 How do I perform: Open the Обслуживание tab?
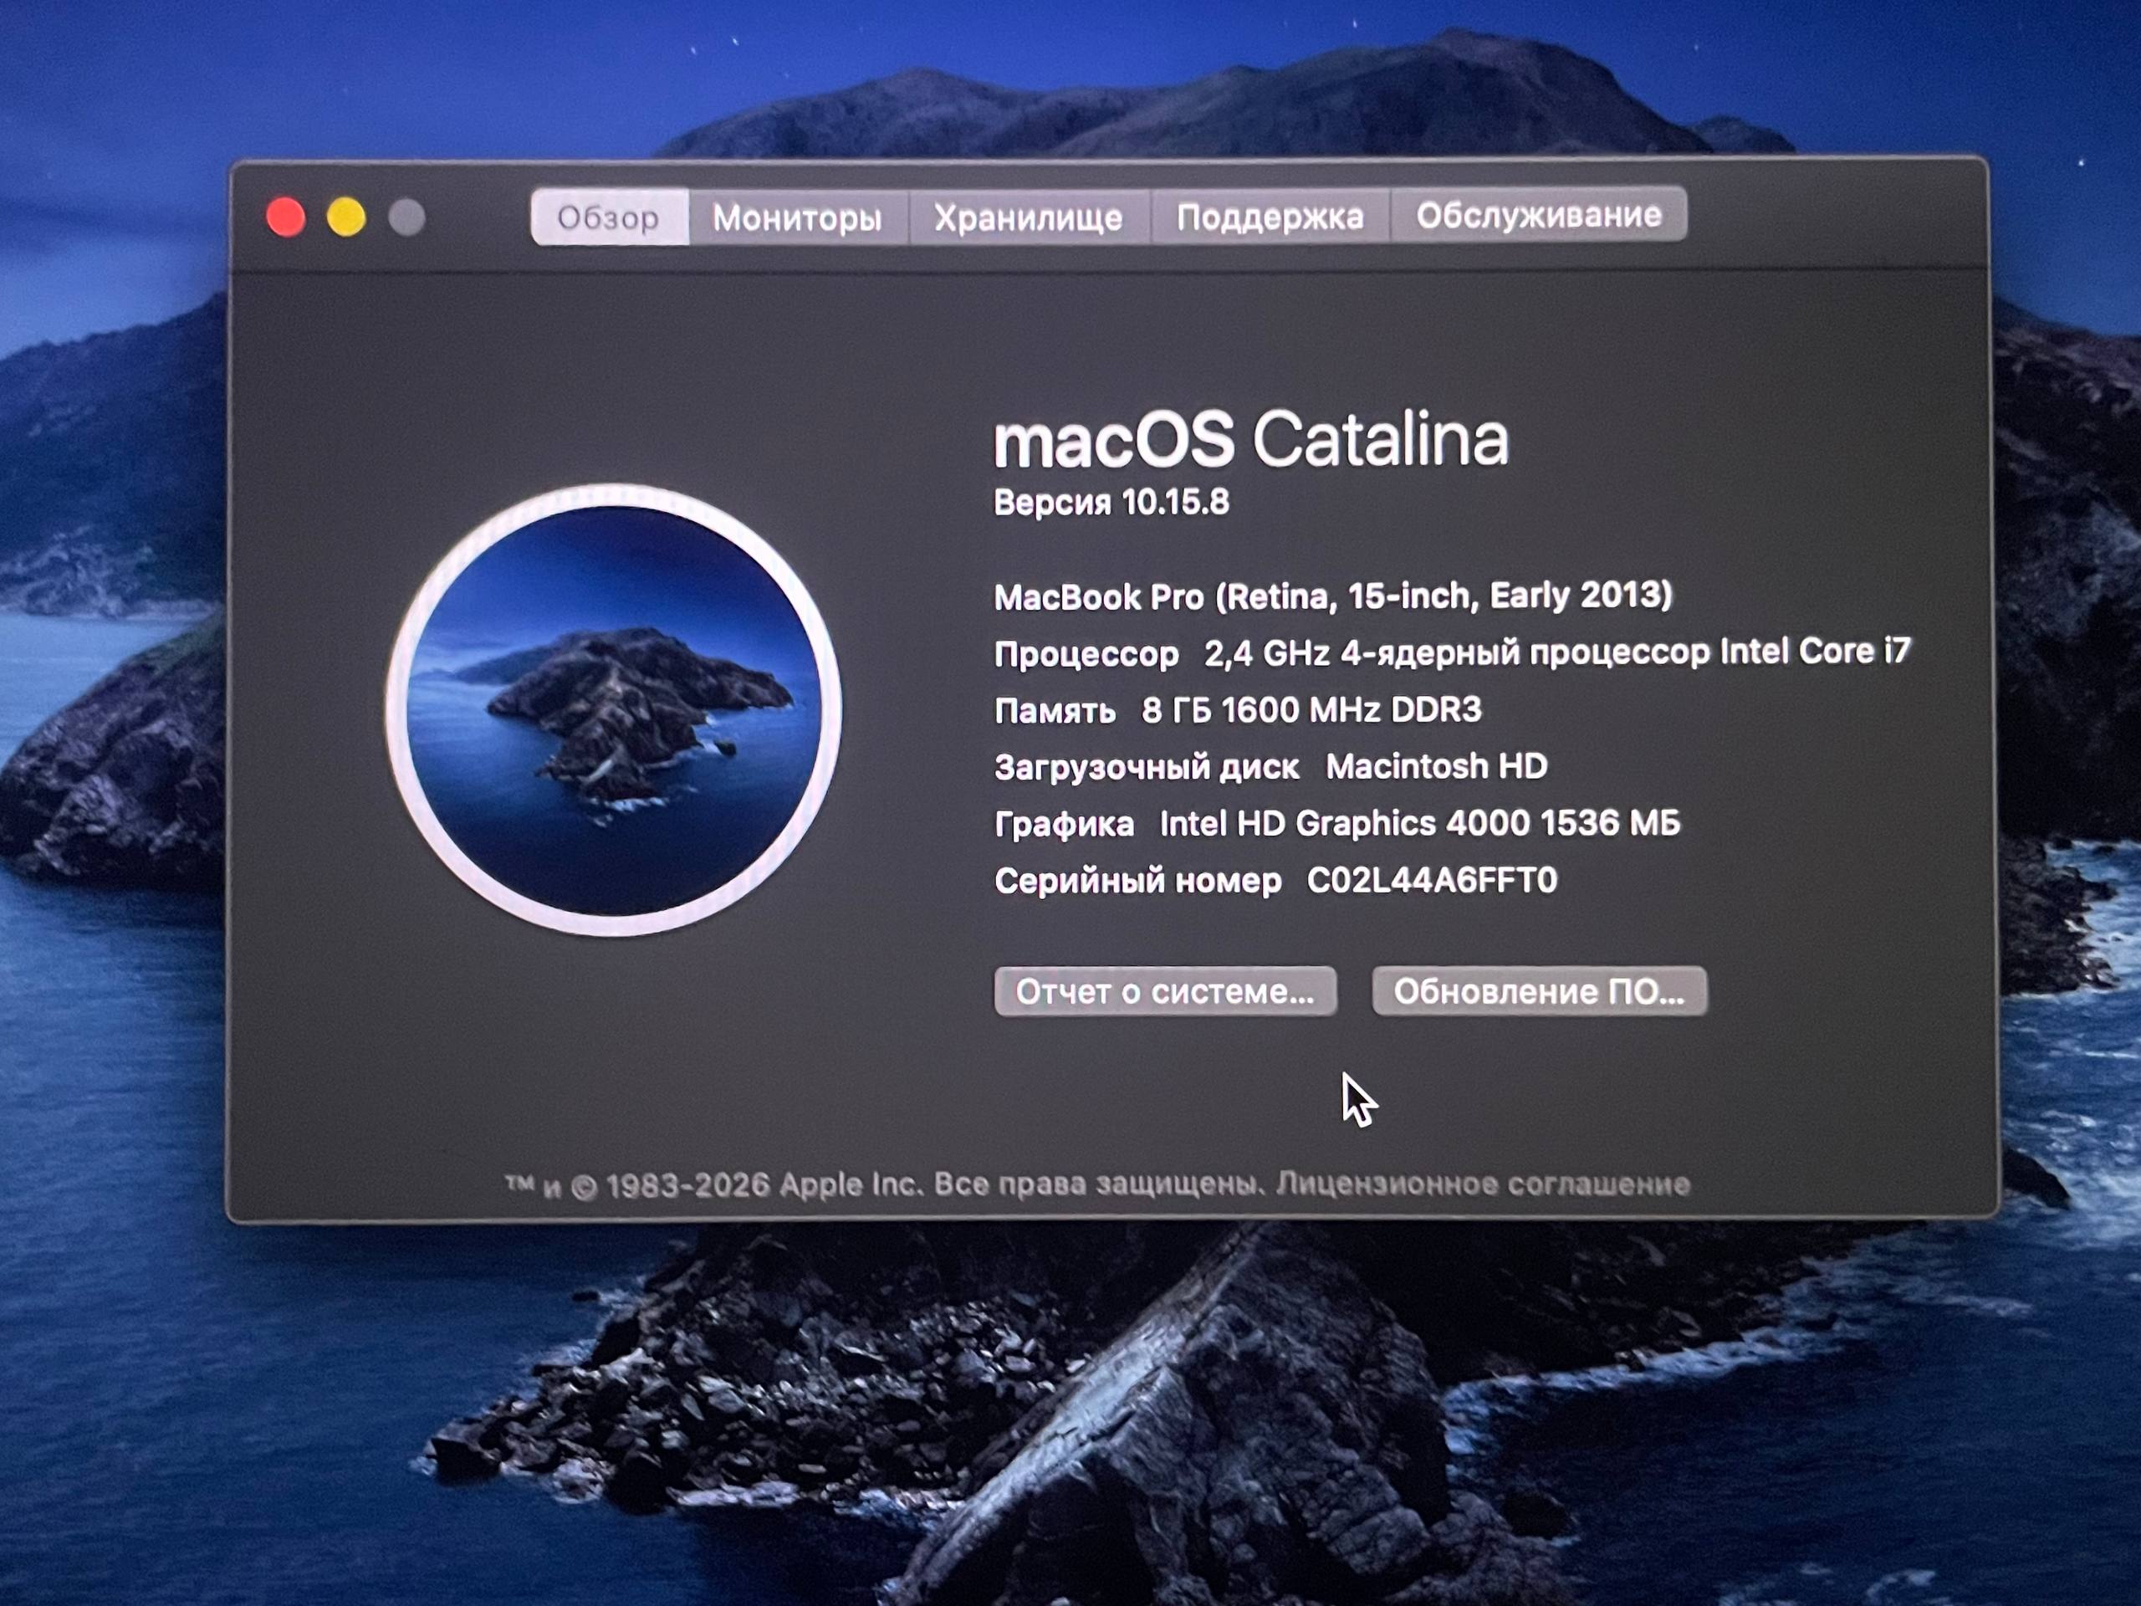click(1539, 214)
